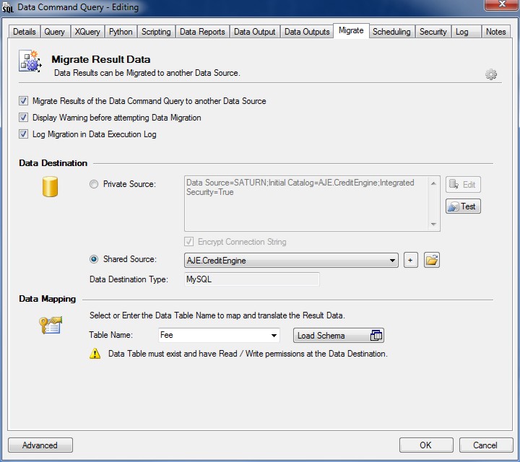
Task: Open shared source folder browse icon
Action: tap(432, 261)
